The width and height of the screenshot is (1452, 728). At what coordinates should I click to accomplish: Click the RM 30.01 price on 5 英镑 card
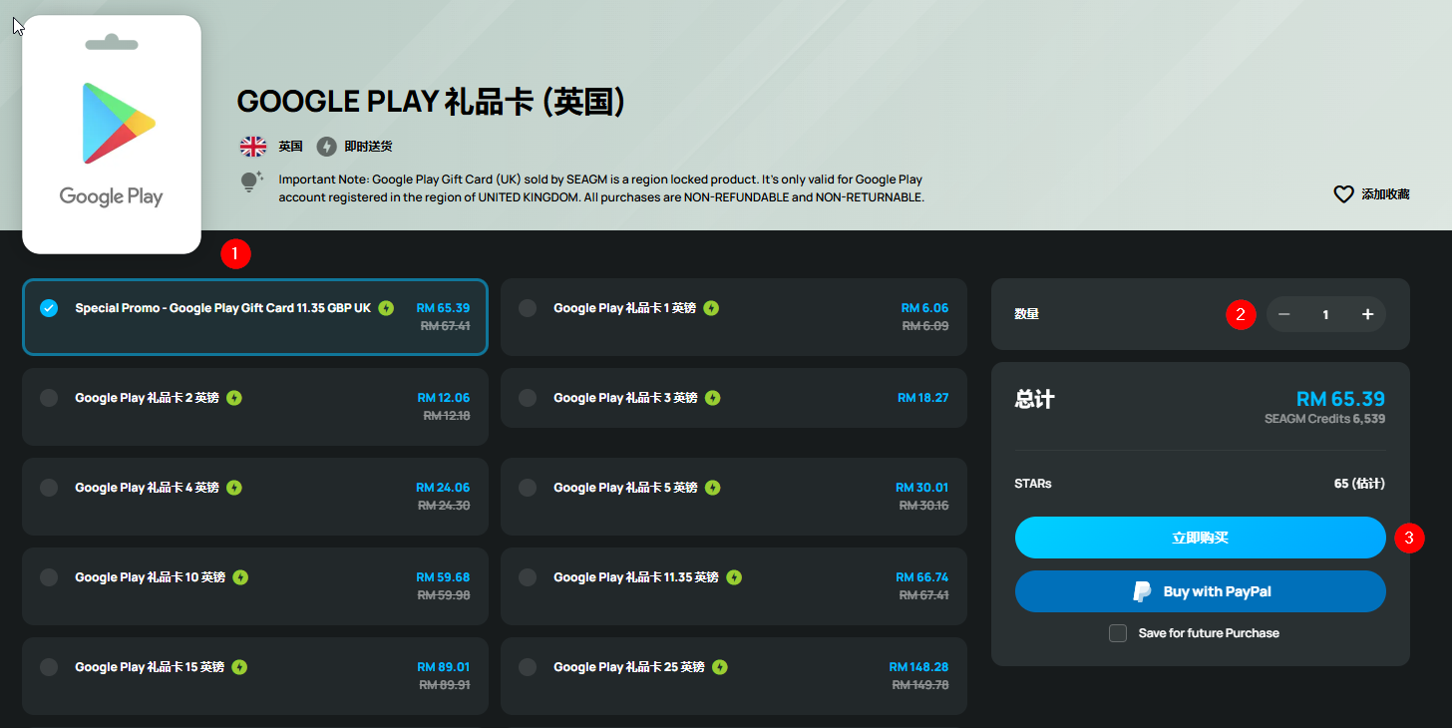pos(922,488)
